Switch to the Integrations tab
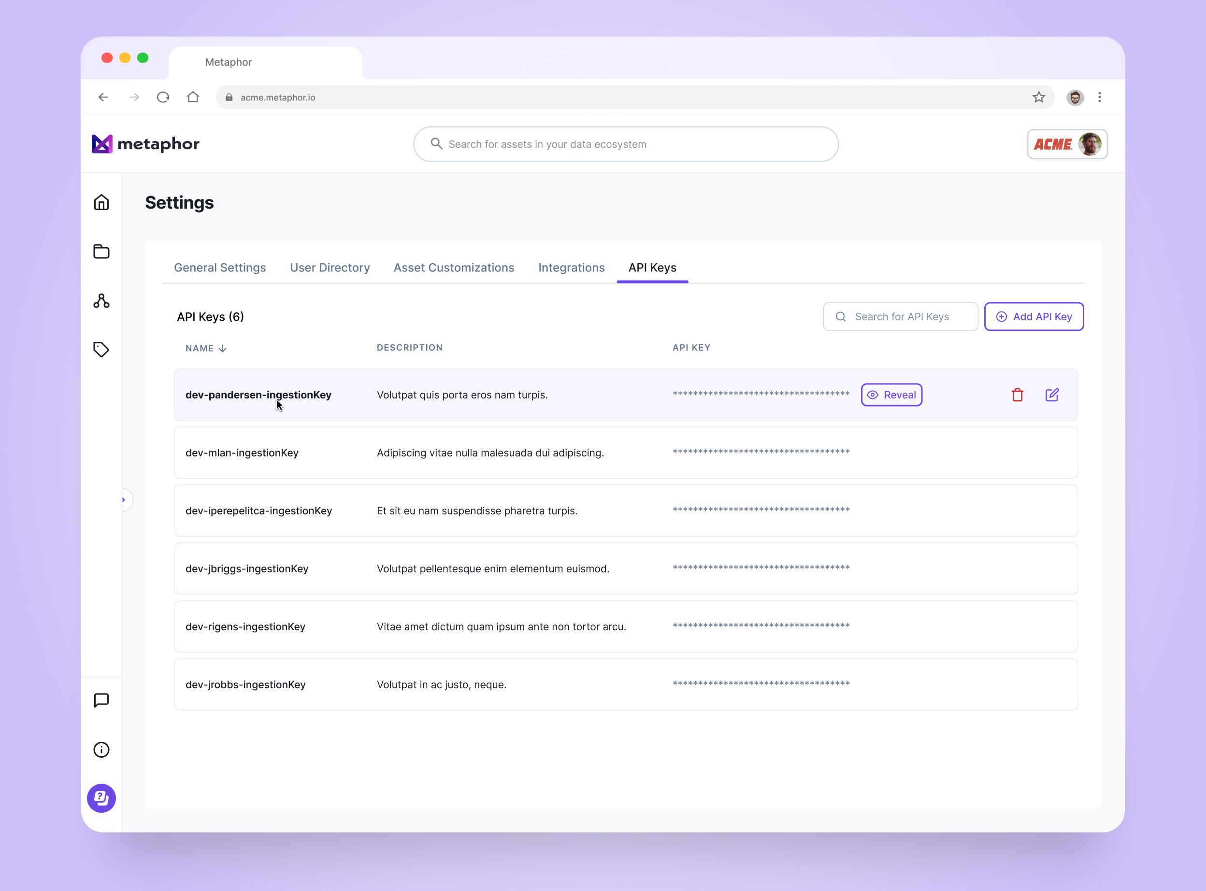1206x891 pixels. tap(571, 268)
